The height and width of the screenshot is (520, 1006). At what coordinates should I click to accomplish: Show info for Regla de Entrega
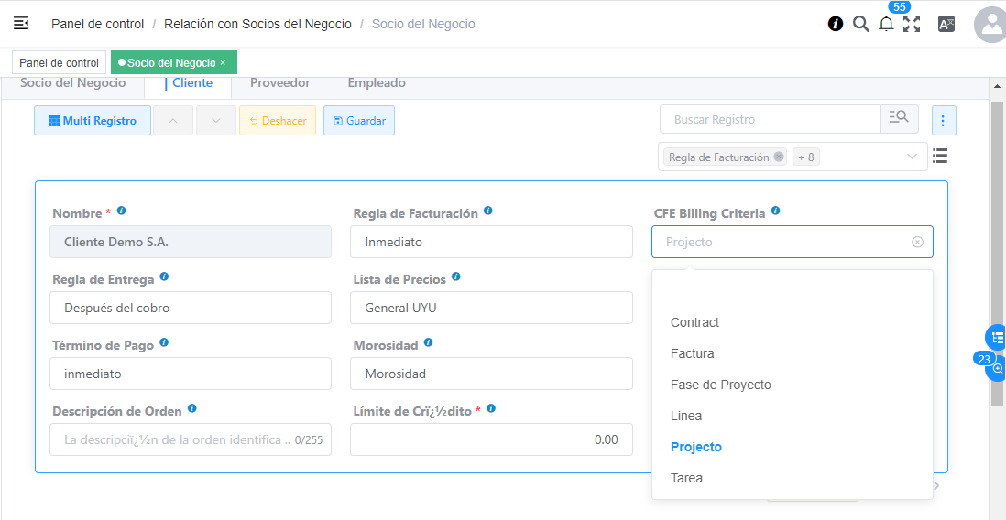click(x=164, y=276)
